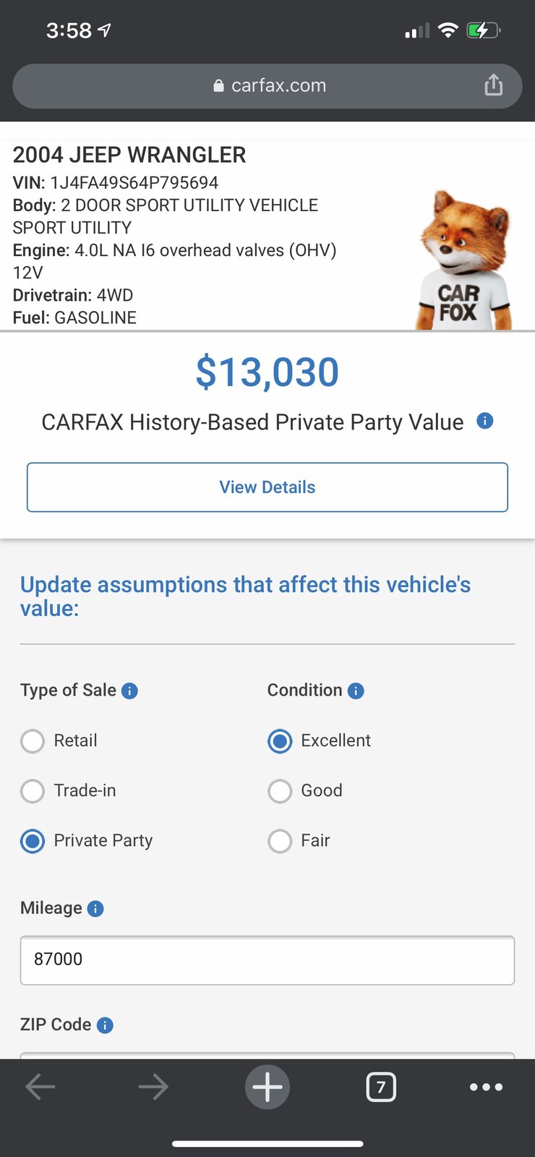
Task: Set condition to Good
Action: pos(280,791)
